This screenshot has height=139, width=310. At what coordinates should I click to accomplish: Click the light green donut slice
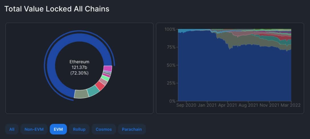click(x=106, y=78)
